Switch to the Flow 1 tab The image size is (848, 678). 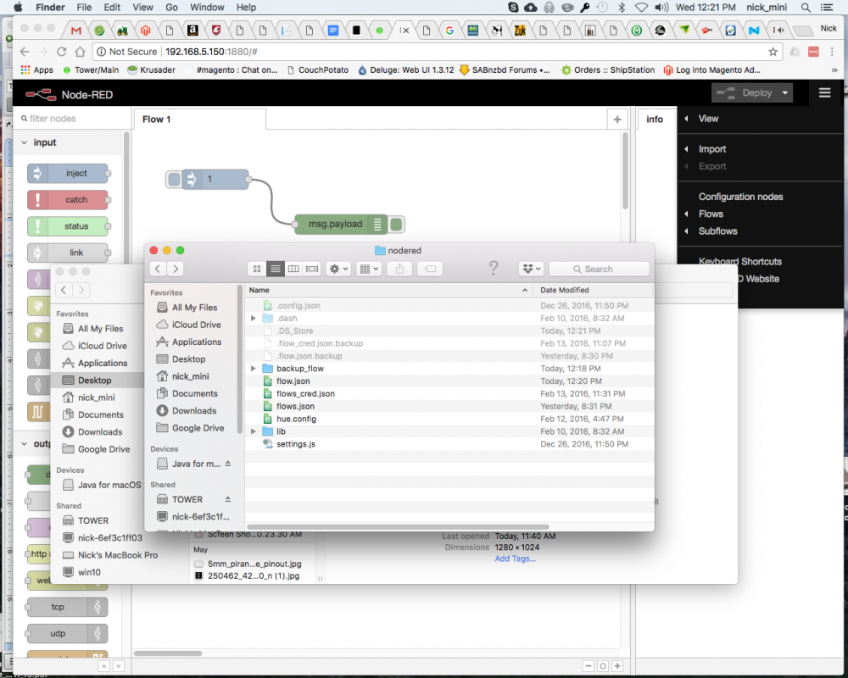pyautogui.click(x=199, y=119)
